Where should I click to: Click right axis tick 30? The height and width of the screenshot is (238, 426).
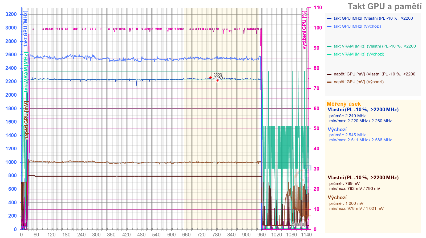click(317, 169)
